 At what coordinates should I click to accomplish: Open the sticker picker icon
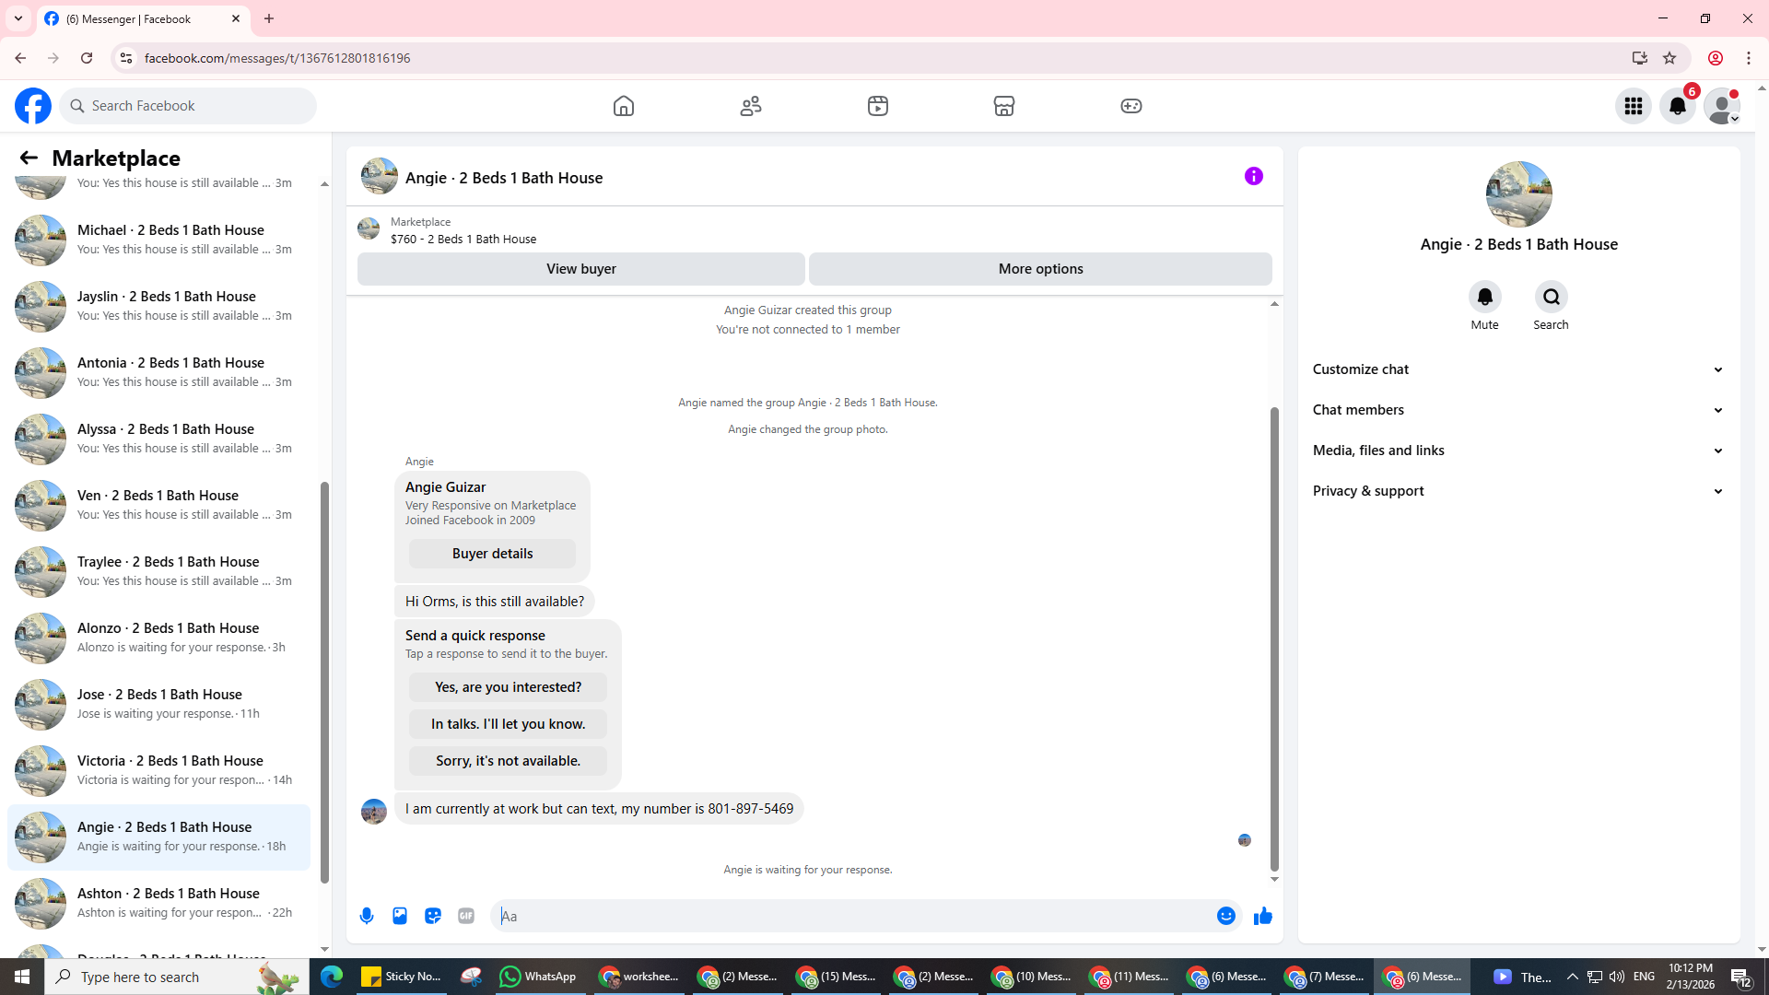pos(433,916)
